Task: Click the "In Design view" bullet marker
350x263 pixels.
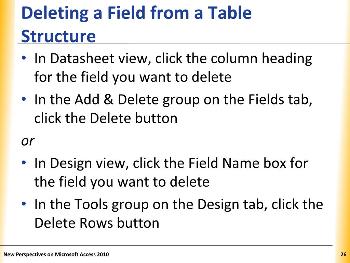Action: [24, 162]
